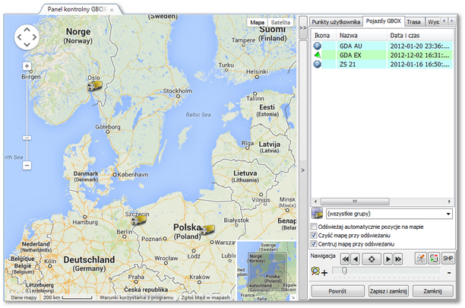Sort by the Ikona column header

pyautogui.click(x=322, y=36)
